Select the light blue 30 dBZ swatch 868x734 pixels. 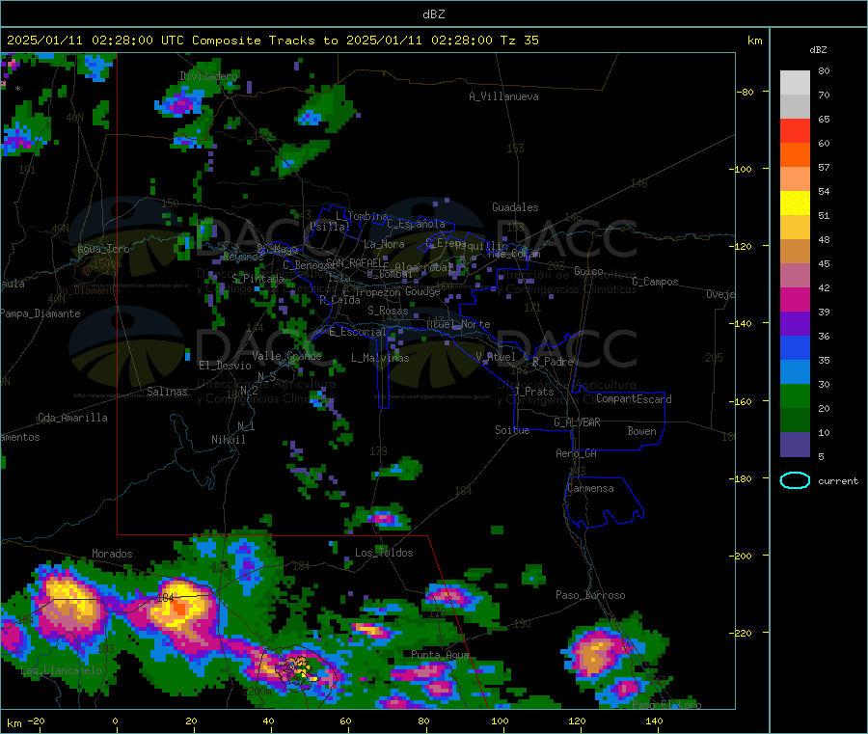coord(795,372)
